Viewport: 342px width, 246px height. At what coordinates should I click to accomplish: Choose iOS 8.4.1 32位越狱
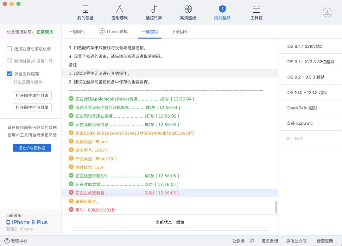click(310, 46)
